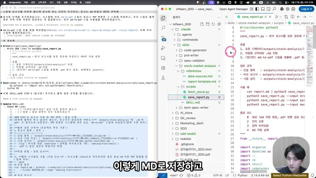Click stock-market-analysis in breadcrumb
The width and height of the screenshot is (316, 178).
tap(254, 23)
